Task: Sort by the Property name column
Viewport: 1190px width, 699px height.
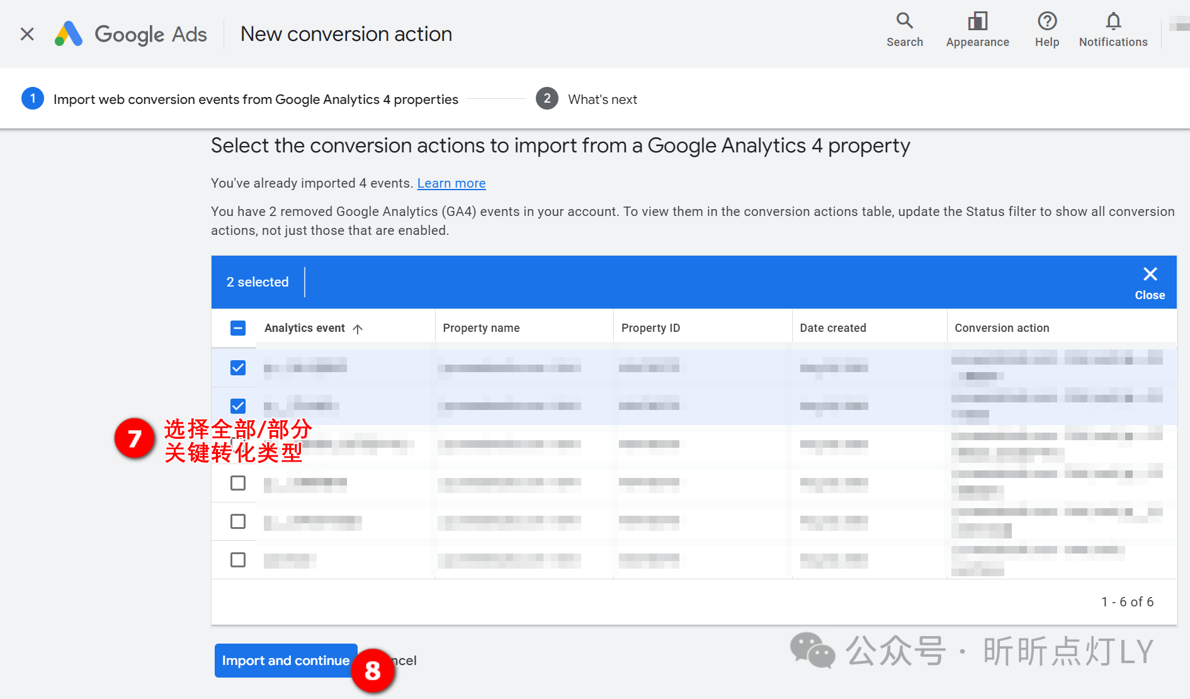Action: 481,327
